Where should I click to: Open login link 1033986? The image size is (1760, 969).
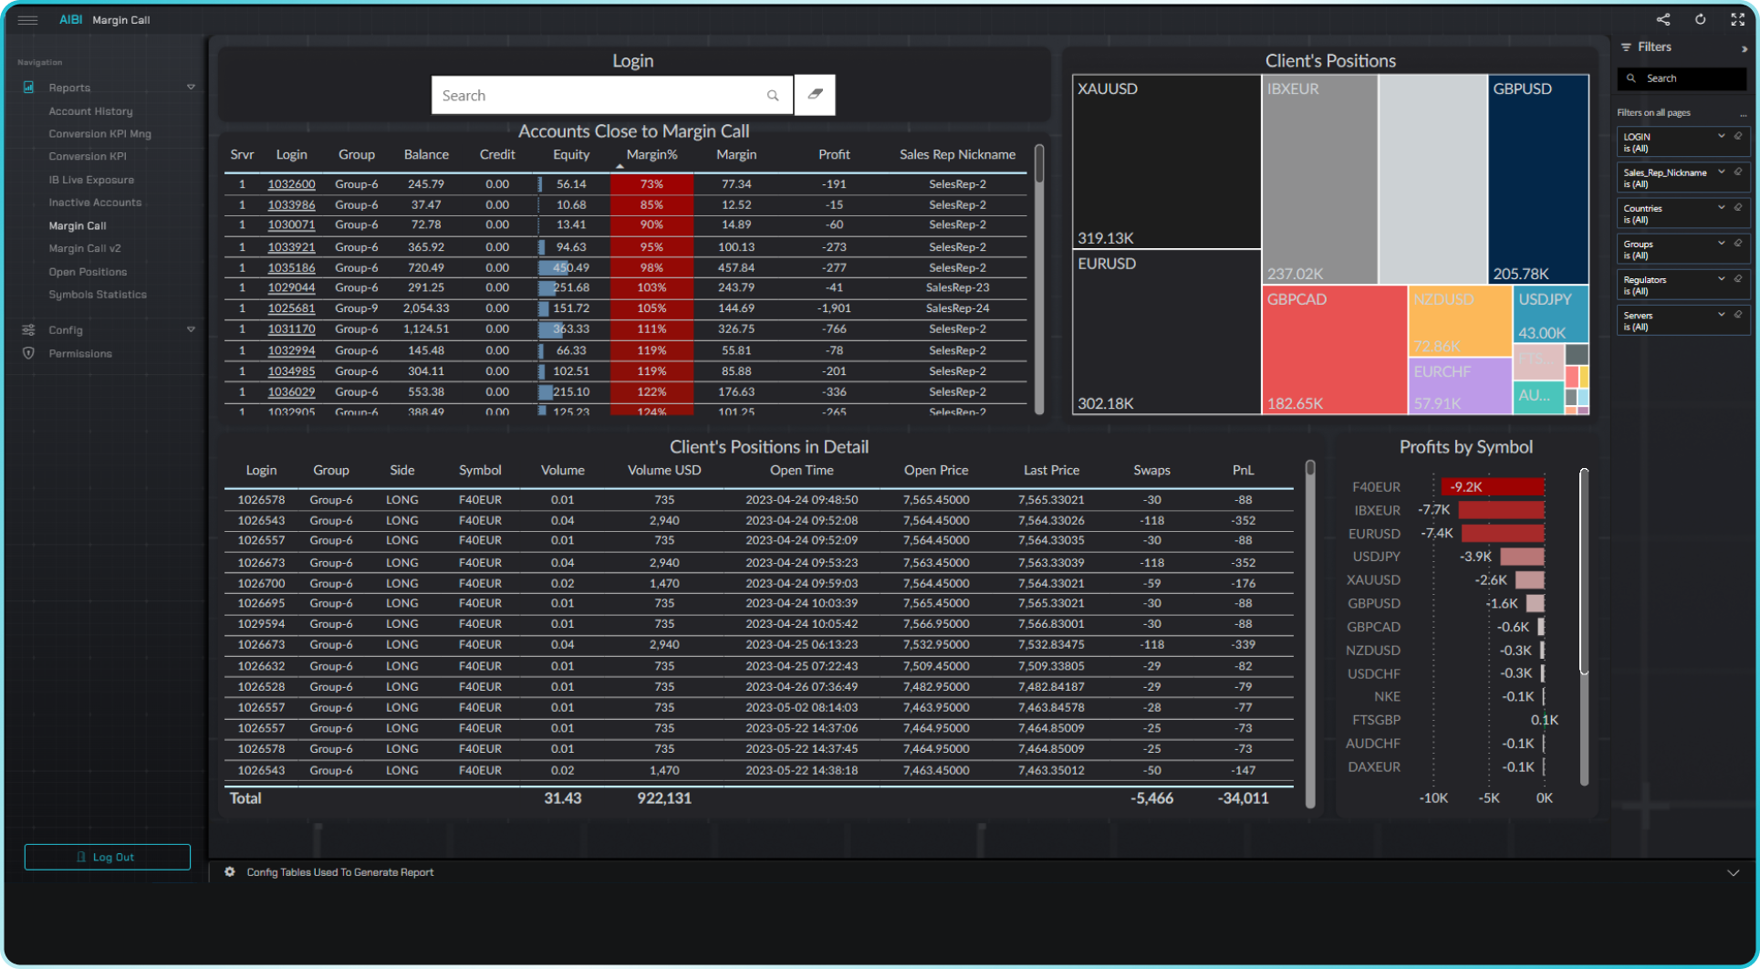291,205
